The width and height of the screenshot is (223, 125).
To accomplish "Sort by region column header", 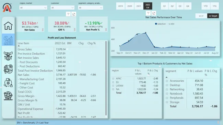I will [x=115, y=70].
